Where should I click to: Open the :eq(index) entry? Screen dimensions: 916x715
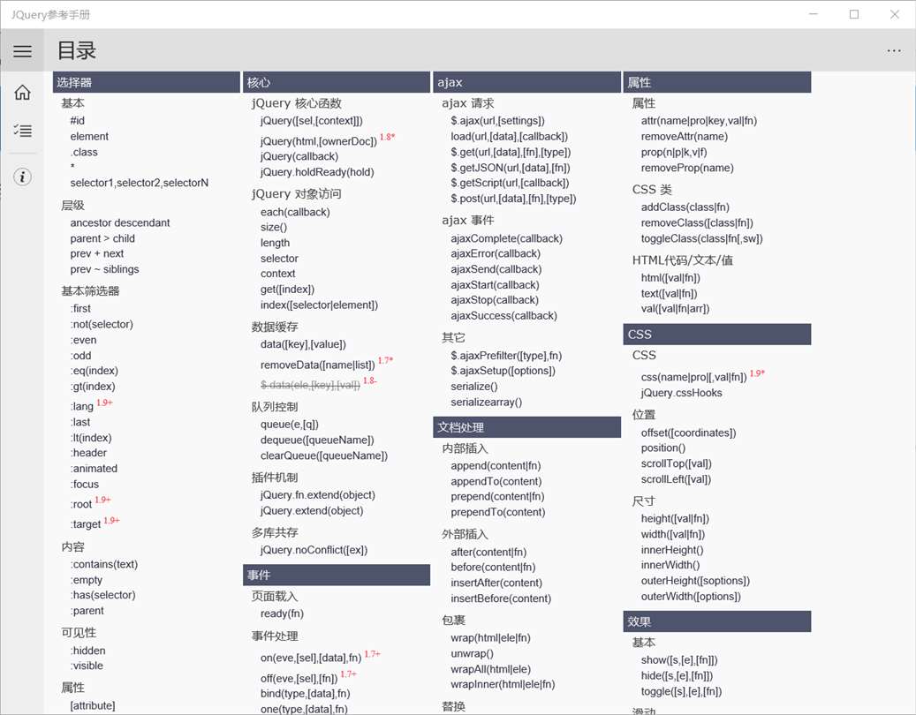(x=94, y=371)
